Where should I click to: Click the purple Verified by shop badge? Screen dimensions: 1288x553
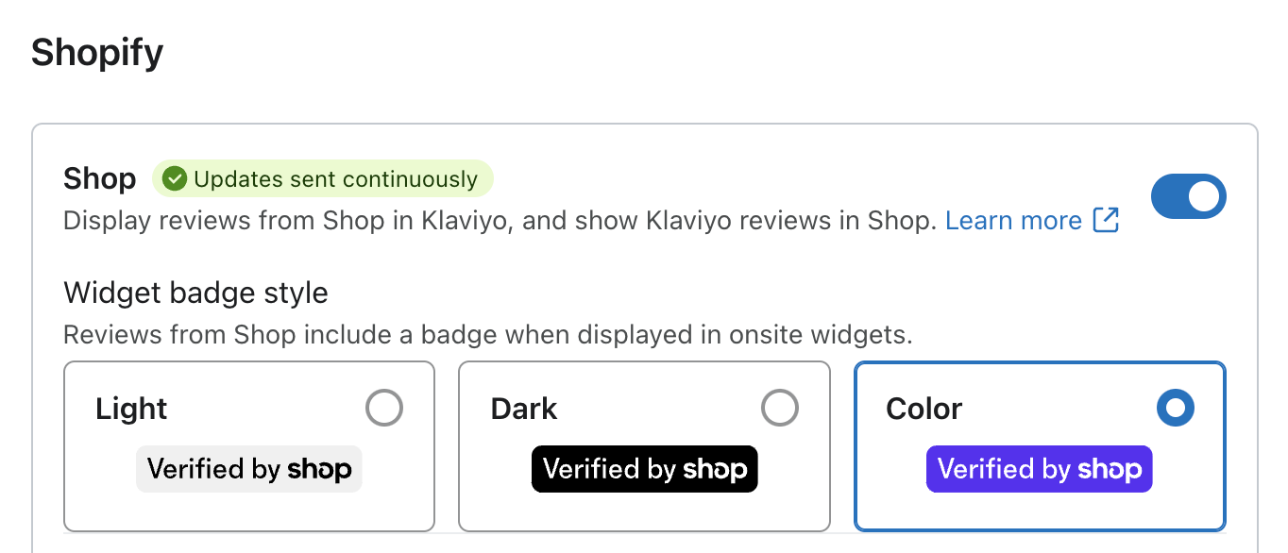click(x=1040, y=469)
